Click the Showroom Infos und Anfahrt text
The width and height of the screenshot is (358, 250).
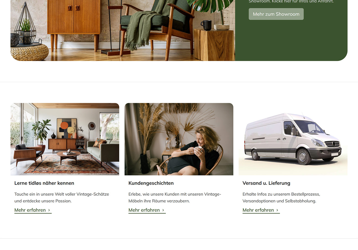(291, 2)
